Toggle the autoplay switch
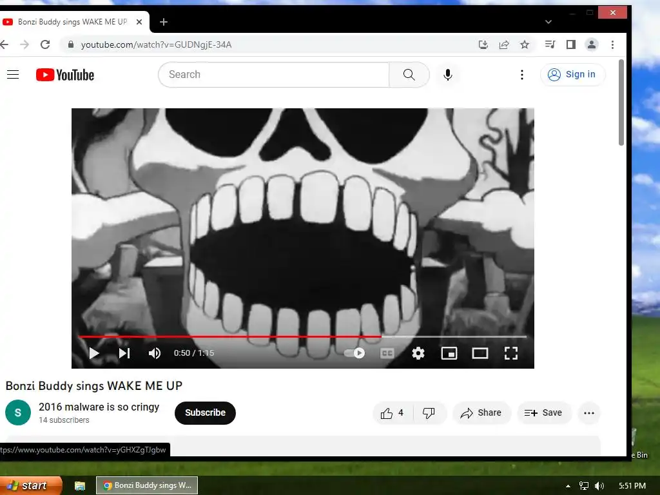This screenshot has width=660, height=495. [x=354, y=353]
